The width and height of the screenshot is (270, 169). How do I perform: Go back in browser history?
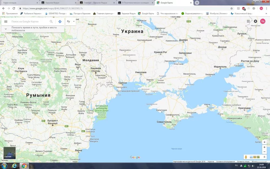[x=4, y=8]
